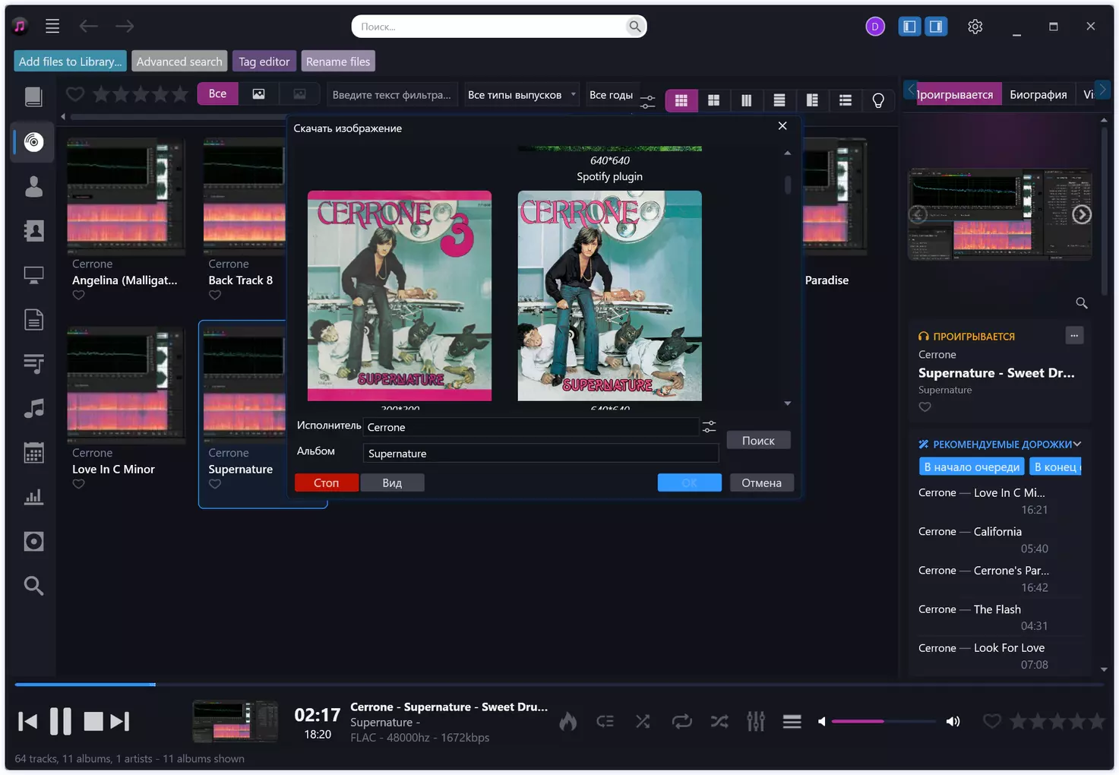Navigate forward with the right arrow
This screenshot has height=775, width=1119.
[125, 27]
